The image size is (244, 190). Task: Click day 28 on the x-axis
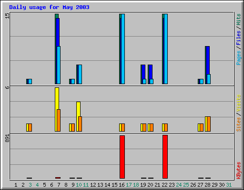[207, 185]
